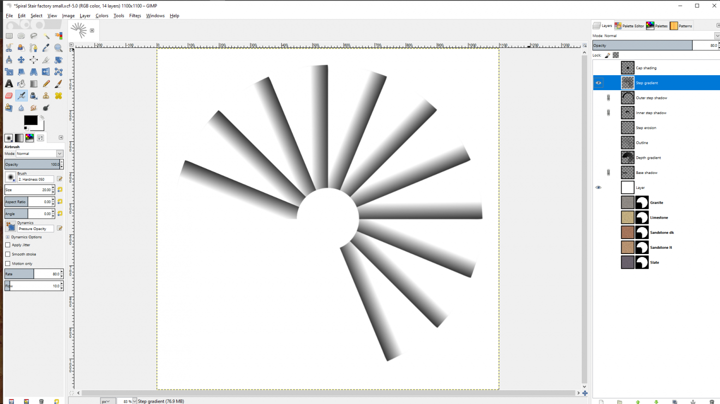Open the px unit dropdown in status bar
The width and height of the screenshot is (720, 404).
[x=108, y=401]
